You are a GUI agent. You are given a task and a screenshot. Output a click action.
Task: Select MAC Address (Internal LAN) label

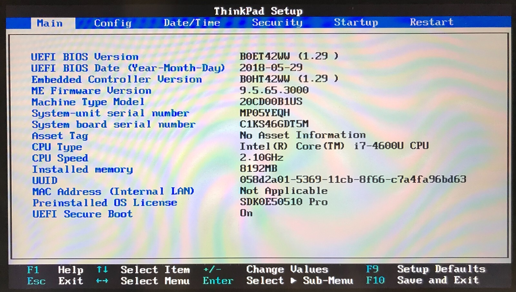click(x=113, y=191)
